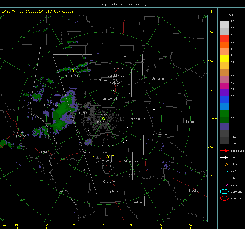Click the Brooks town label
Screen dimensions: 245x229
[x=194, y=191]
